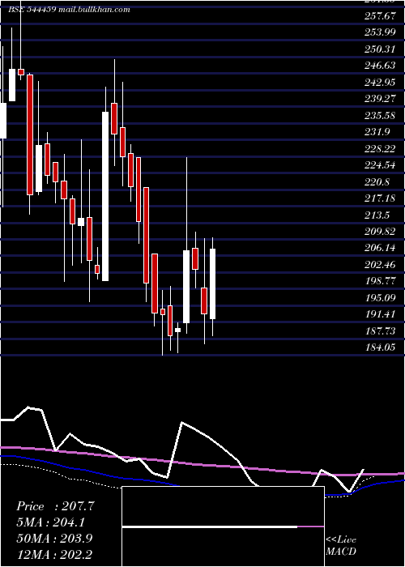Click the 187.73 price axis label
405x567 pixels.
pos(380,330)
